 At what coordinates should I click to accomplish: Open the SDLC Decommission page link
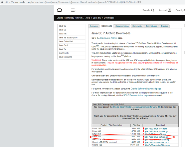pos(136,95)
